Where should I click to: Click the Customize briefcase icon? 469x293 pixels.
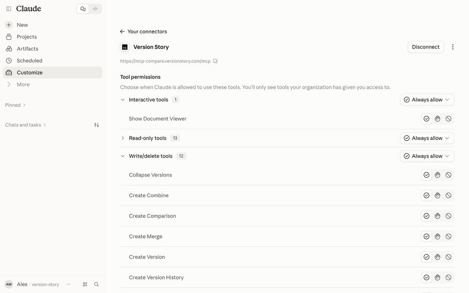[9, 73]
